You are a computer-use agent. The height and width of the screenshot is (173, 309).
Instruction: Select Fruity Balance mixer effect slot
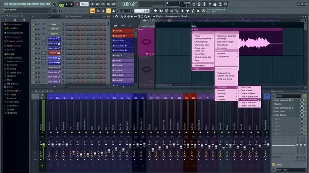click(x=280, y=115)
